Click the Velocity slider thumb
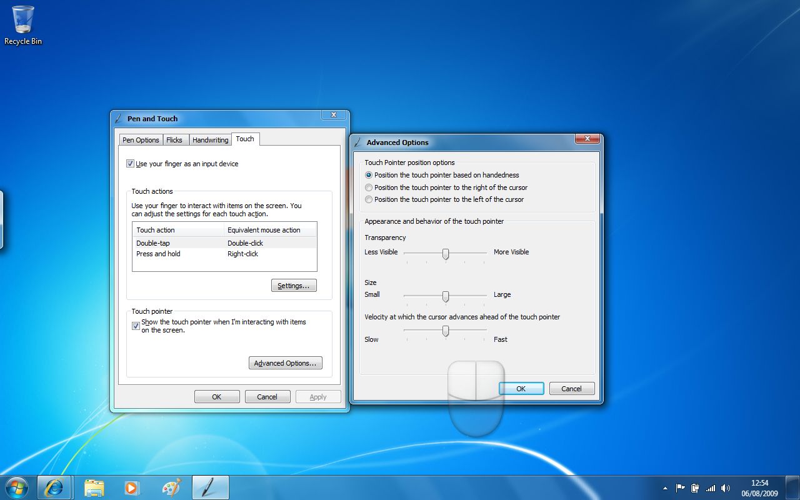 tap(446, 331)
